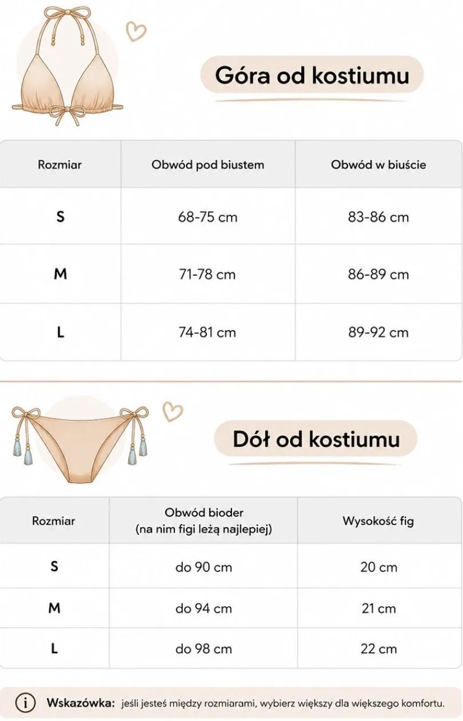Viewport: 463px width, 721px height.
Task: Click the 89-92 cm bust value
Action: 378,332
